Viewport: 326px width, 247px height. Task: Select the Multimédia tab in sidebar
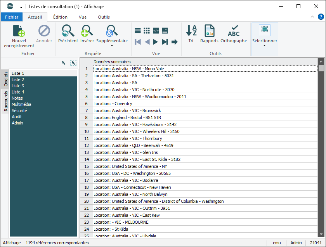pyautogui.click(x=21, y=104)
